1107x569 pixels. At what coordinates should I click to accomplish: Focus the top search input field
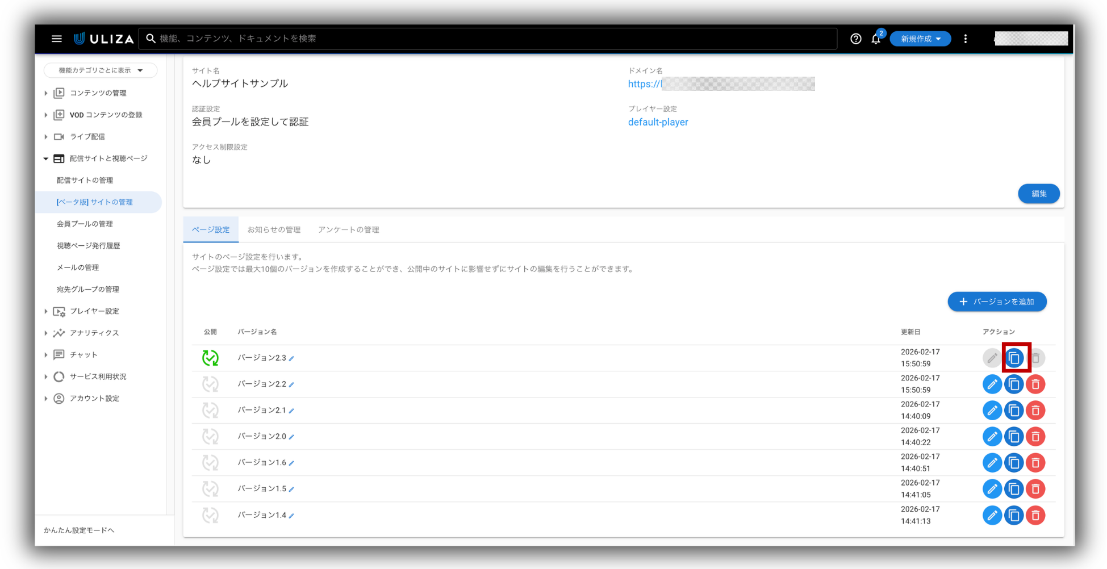tap(488, 39)
